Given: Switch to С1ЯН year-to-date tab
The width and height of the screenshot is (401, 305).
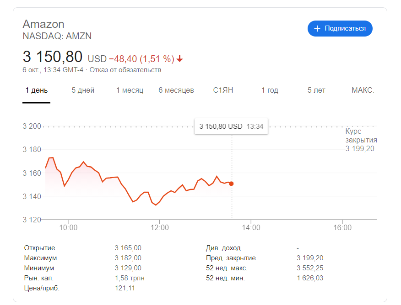Looking at the screenshot, I should pyautogui.click(x=223, y=90).
